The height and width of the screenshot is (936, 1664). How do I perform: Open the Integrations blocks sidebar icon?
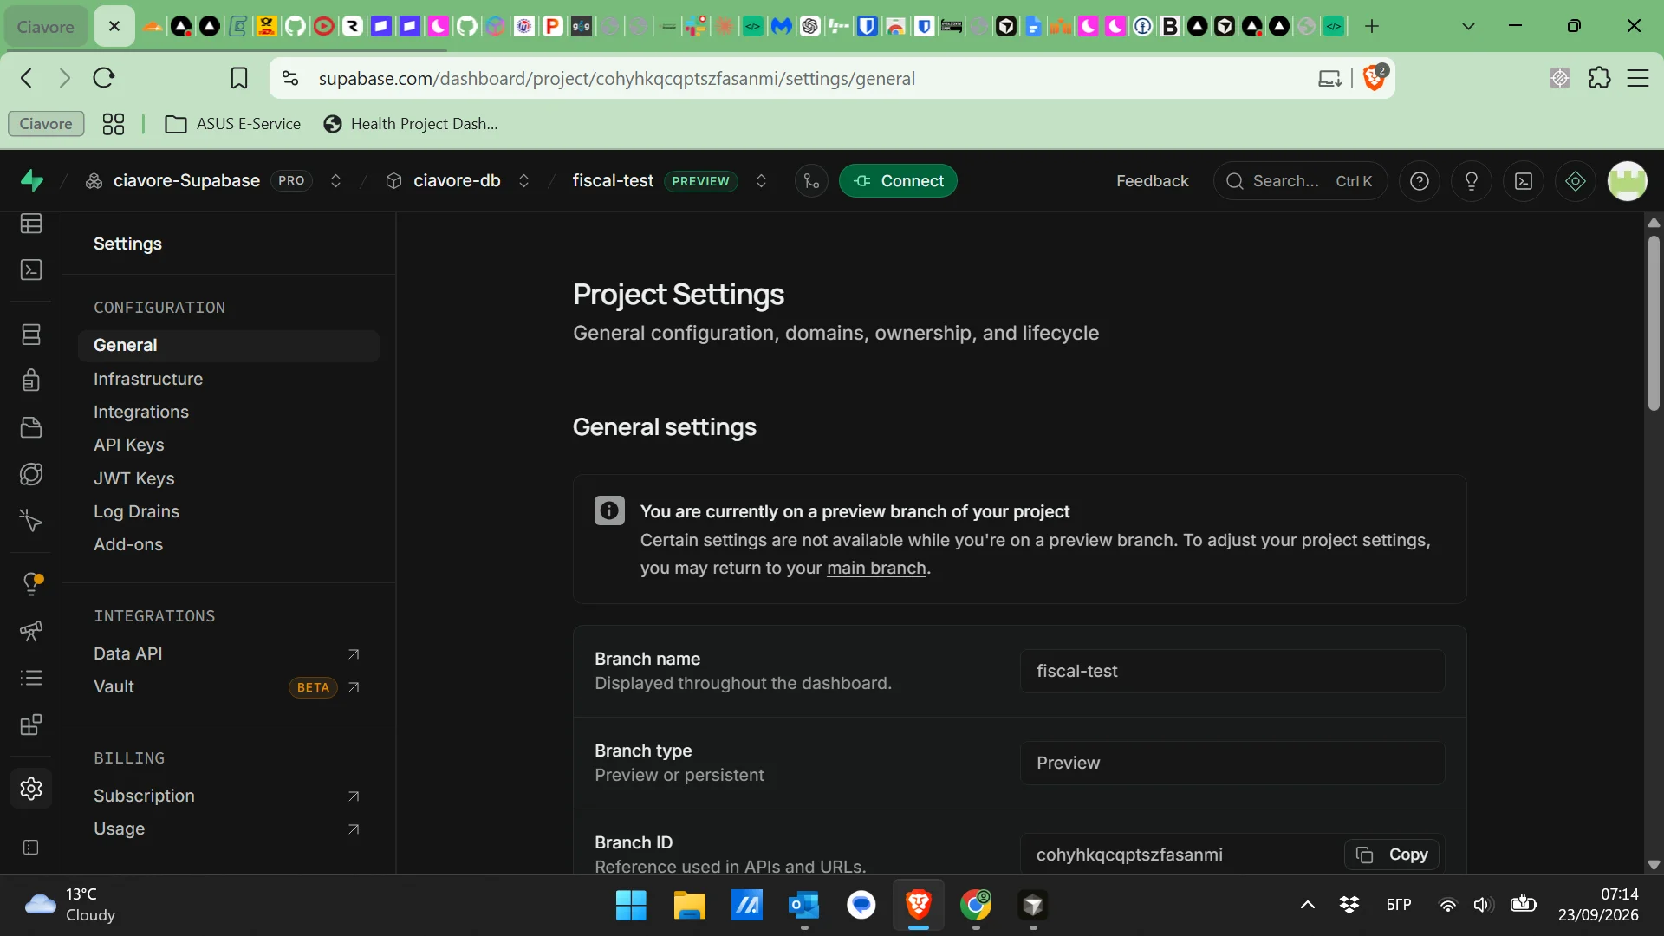[31, 725]
